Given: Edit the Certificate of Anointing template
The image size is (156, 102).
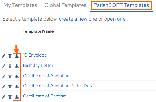Looking at the screenshot, I should pos(4,77).
